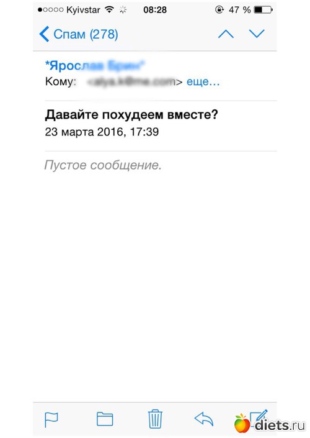Compose a new message with the pencil icon
310x438 pixels.
(x=259, y=417)
